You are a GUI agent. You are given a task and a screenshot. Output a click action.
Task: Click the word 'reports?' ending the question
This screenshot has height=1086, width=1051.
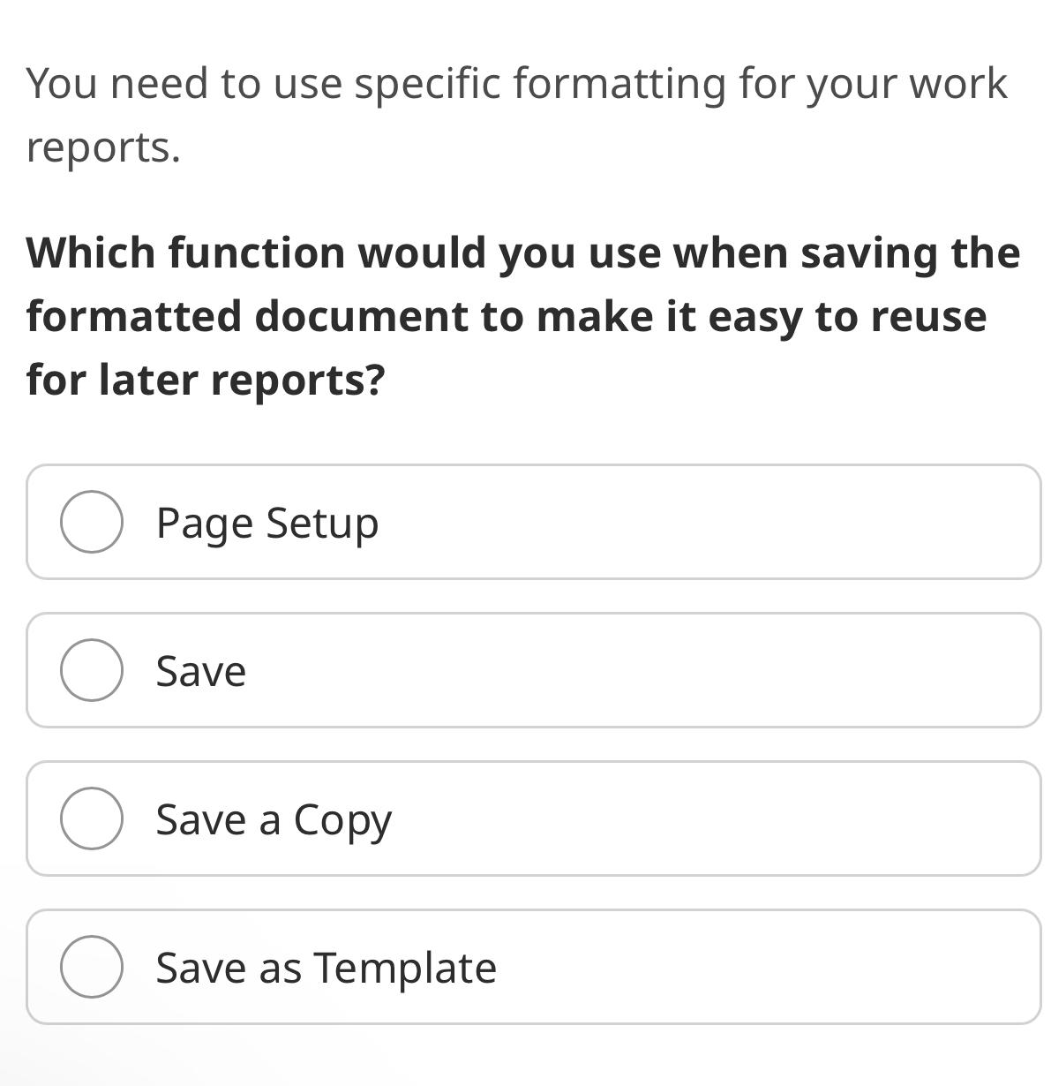(x=299, y=381)
